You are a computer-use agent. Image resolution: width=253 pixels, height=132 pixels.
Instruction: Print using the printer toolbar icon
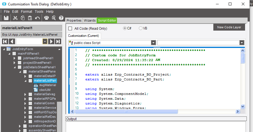click(46, 18)
